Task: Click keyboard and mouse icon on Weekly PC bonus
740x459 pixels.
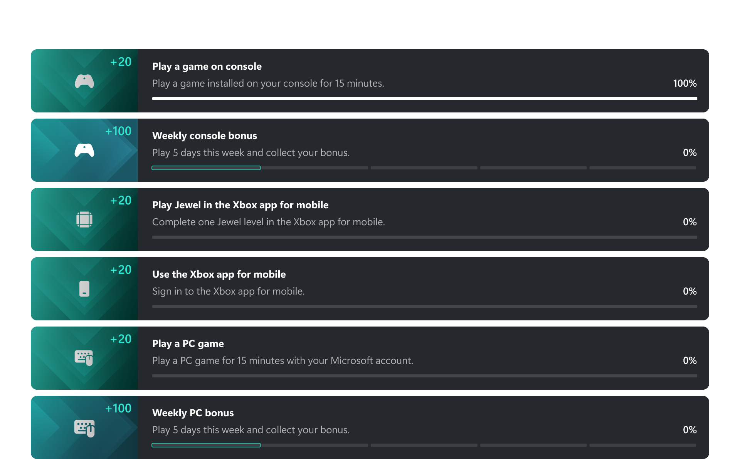Action: [84, 428]
